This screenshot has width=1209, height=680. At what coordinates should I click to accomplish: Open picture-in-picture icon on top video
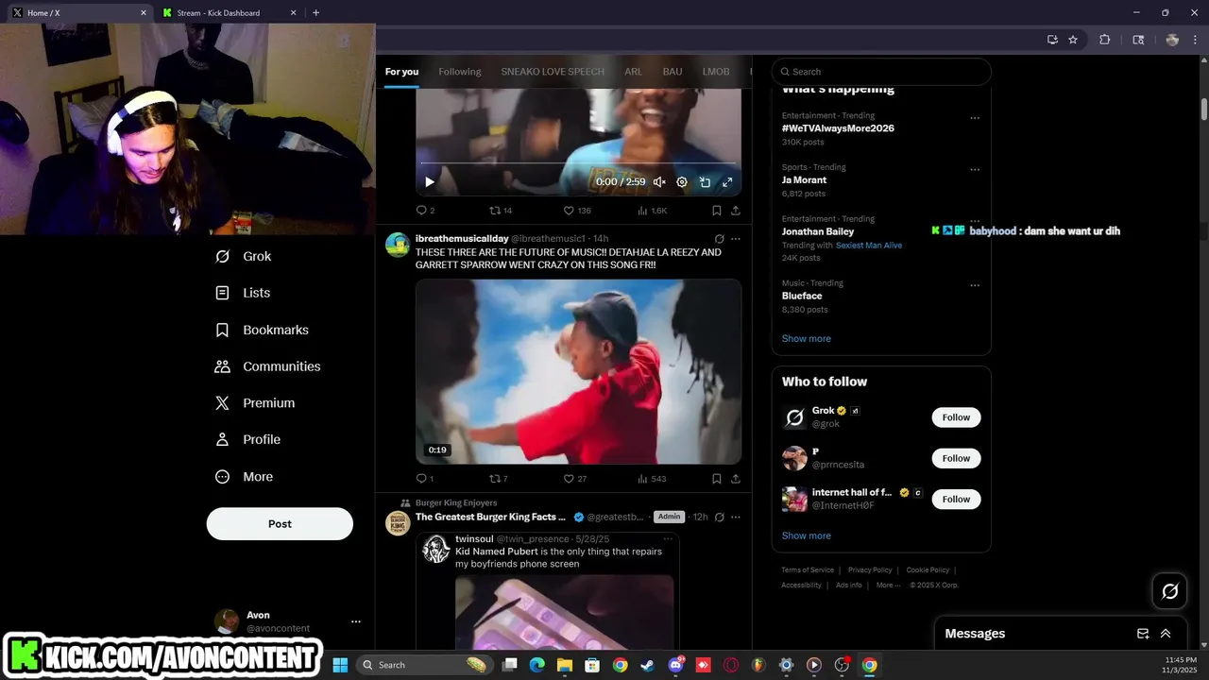point(705,182)
